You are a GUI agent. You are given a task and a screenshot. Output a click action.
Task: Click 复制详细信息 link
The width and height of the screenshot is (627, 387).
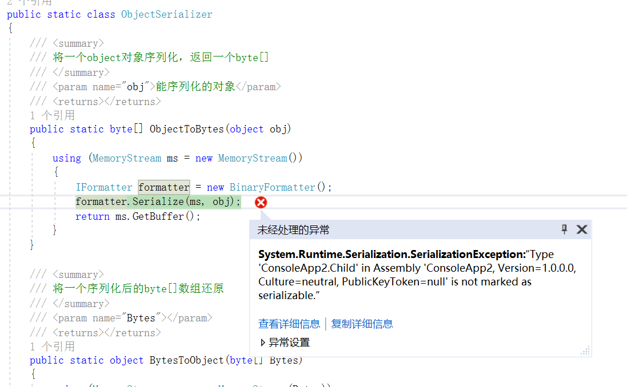(362, 324)
